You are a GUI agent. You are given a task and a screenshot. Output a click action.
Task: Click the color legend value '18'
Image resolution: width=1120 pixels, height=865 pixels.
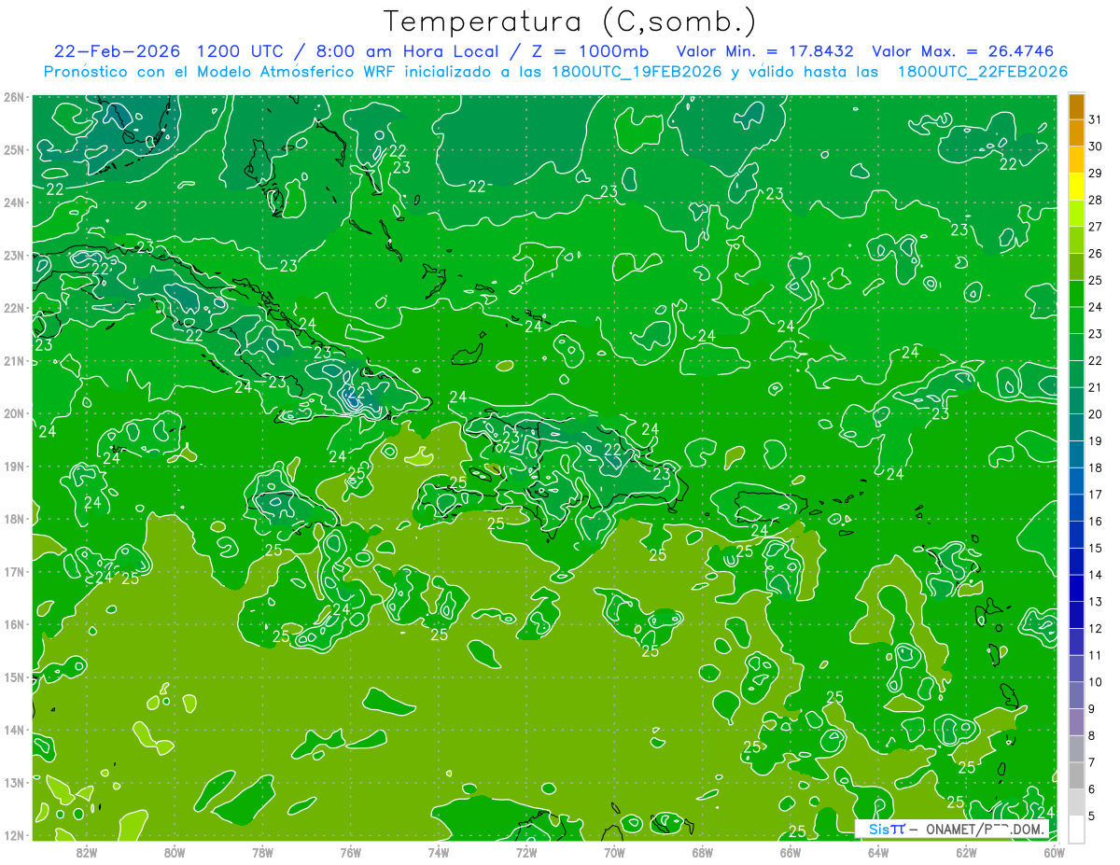(1096, 467)
